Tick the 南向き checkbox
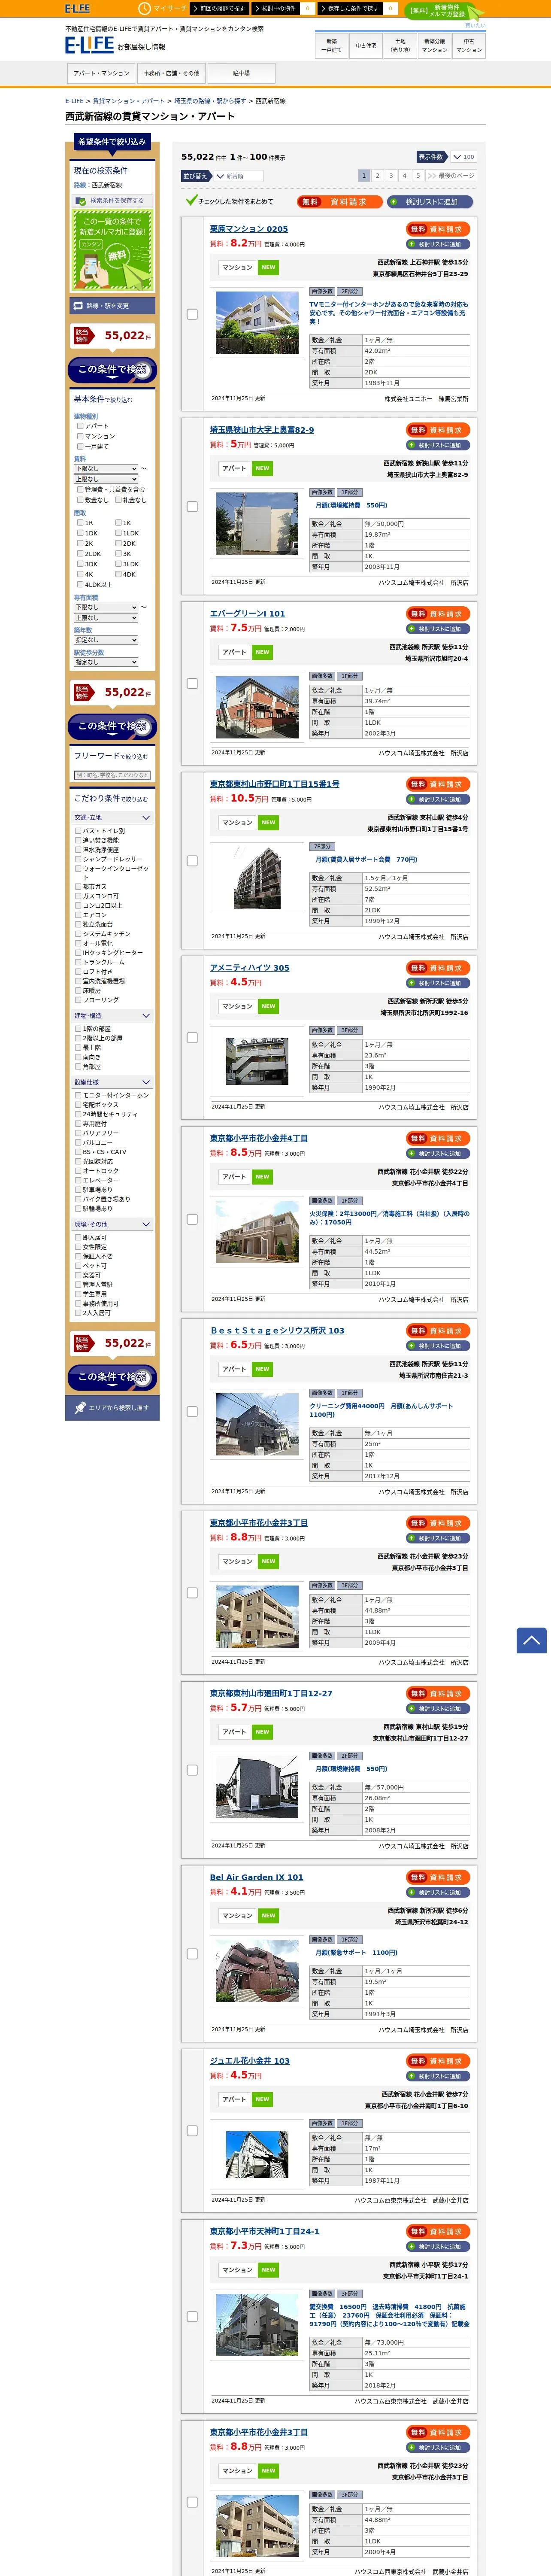This screenshot has width=551, height=2576. [78, 1057]
